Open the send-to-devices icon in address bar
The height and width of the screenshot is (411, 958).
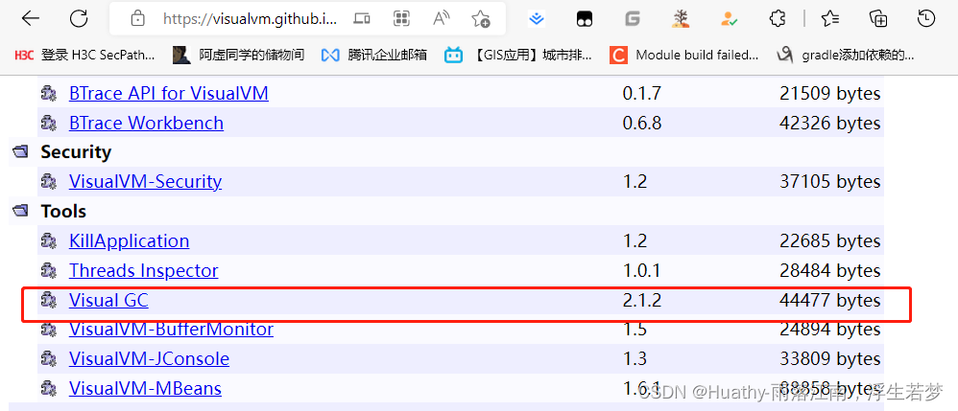362,19
